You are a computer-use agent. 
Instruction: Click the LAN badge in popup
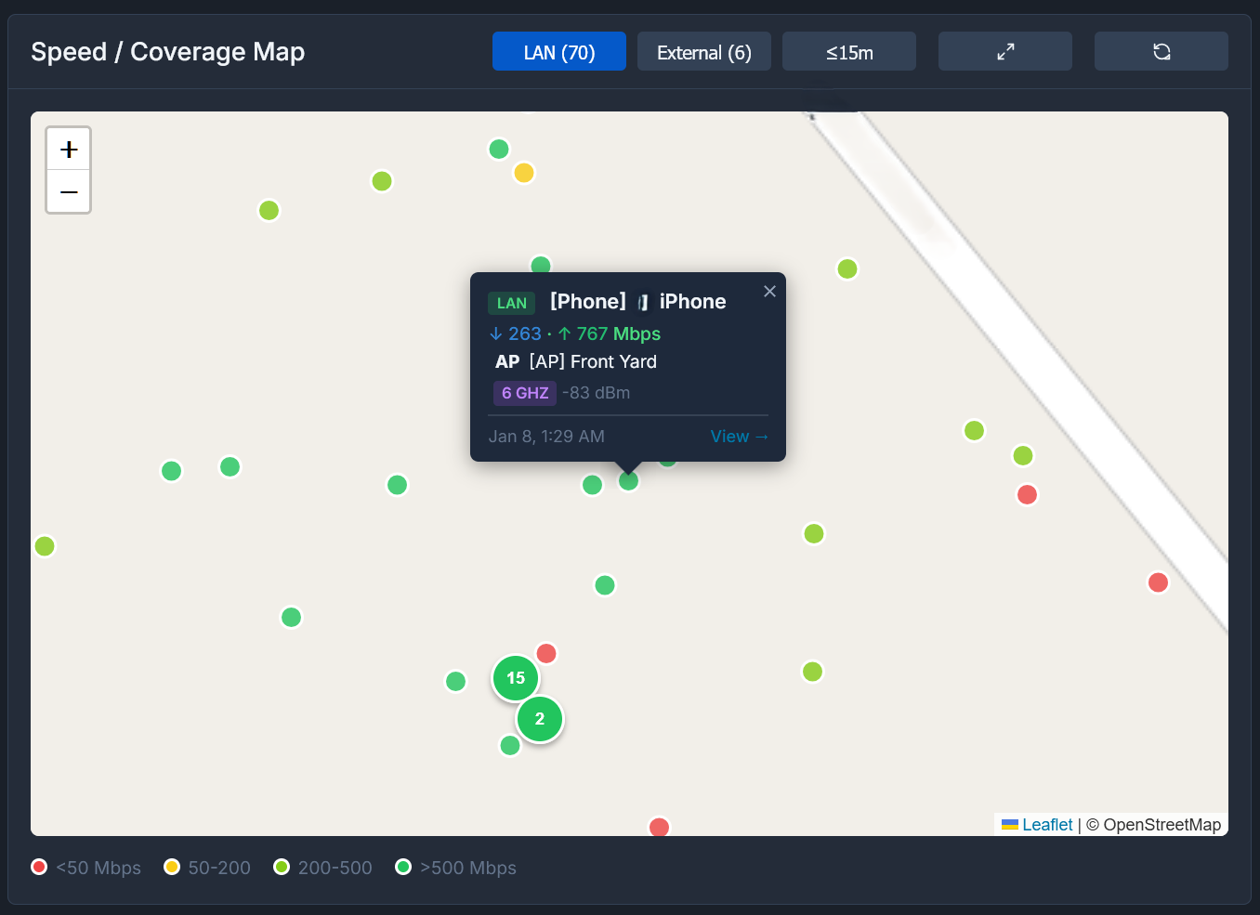[512, 303]
